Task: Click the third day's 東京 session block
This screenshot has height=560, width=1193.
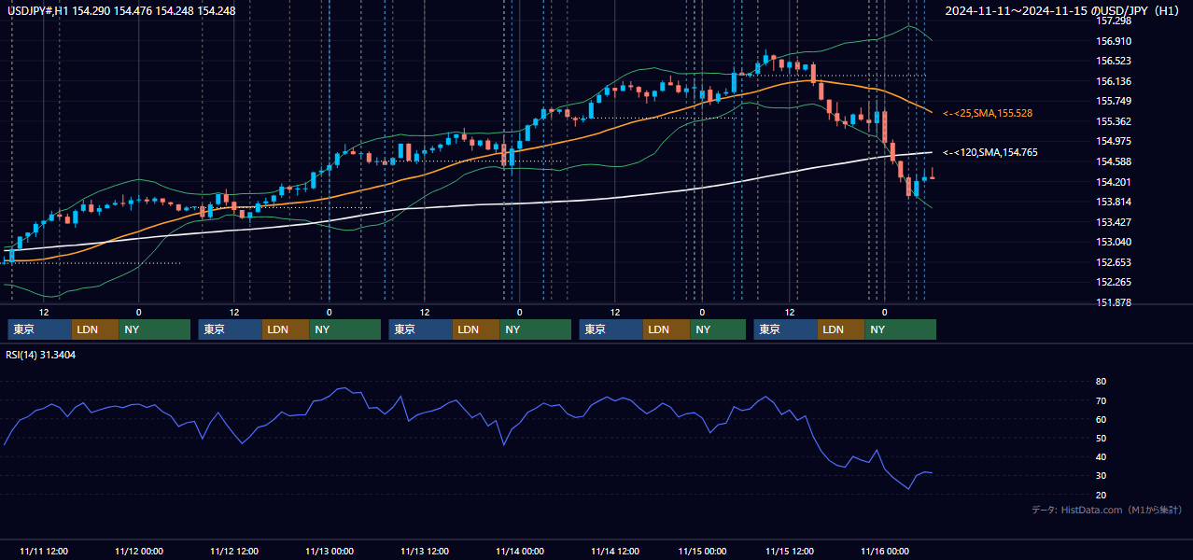Action: coord(420,329)
